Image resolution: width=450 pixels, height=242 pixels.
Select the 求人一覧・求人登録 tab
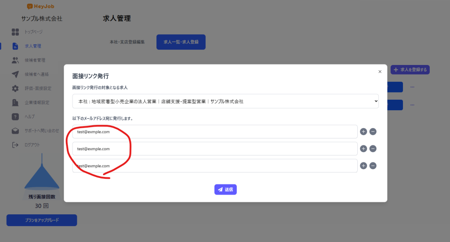point(181,42)
